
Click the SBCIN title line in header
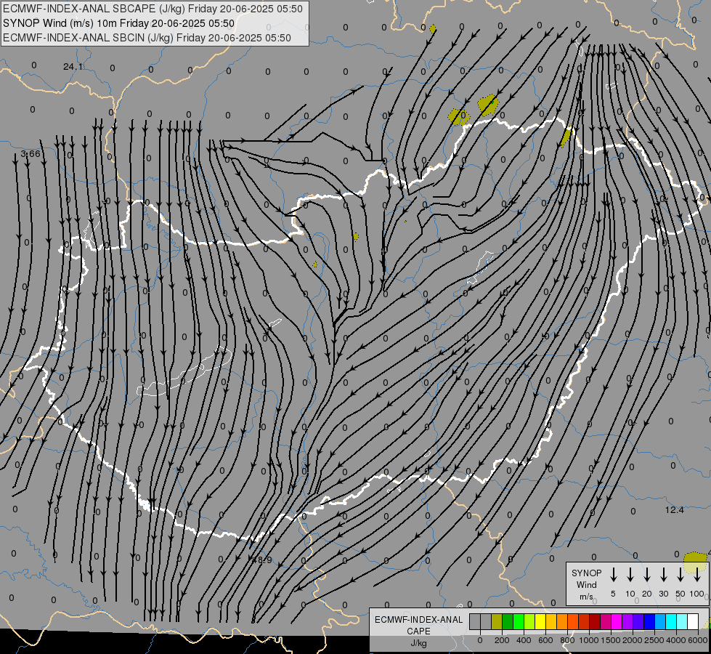pyautogui.click(x=147, y=38)
